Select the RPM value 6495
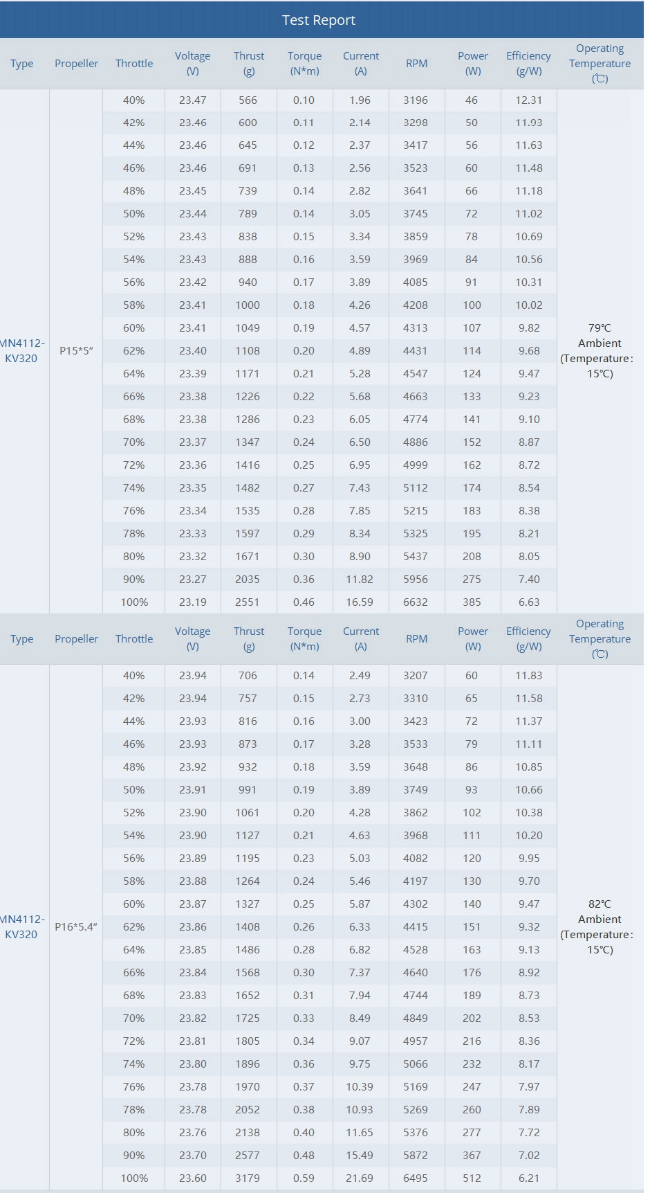This screenshot has height=1193, width=650. coord(416,1178)
